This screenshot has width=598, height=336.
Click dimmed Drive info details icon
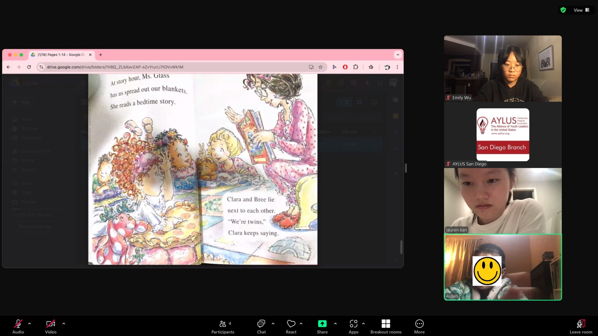pyautogui.click(x=374, y=102)
